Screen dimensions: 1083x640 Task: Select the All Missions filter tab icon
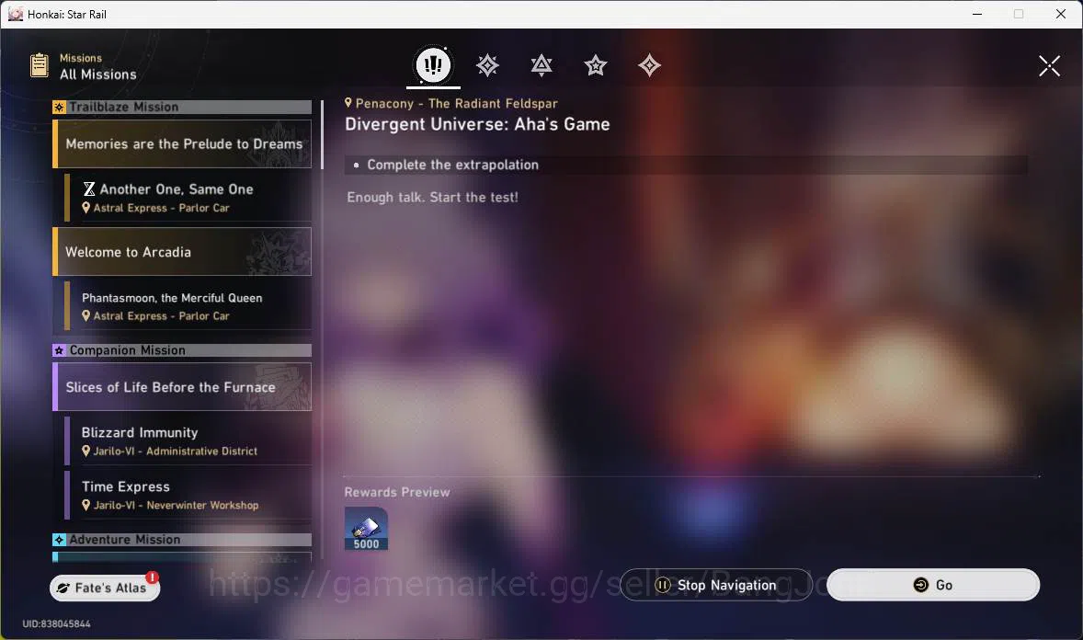coord(433,65)
